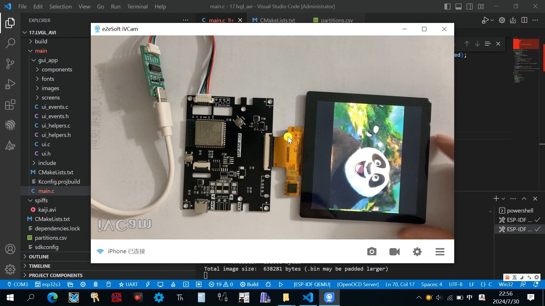This screenshot has height=306, width=545.
Task: Expand the spiffs folder in explorer
Action: coord(41,200)
